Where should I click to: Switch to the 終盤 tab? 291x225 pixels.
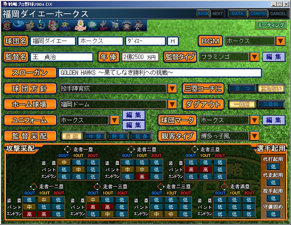point(118,136)
